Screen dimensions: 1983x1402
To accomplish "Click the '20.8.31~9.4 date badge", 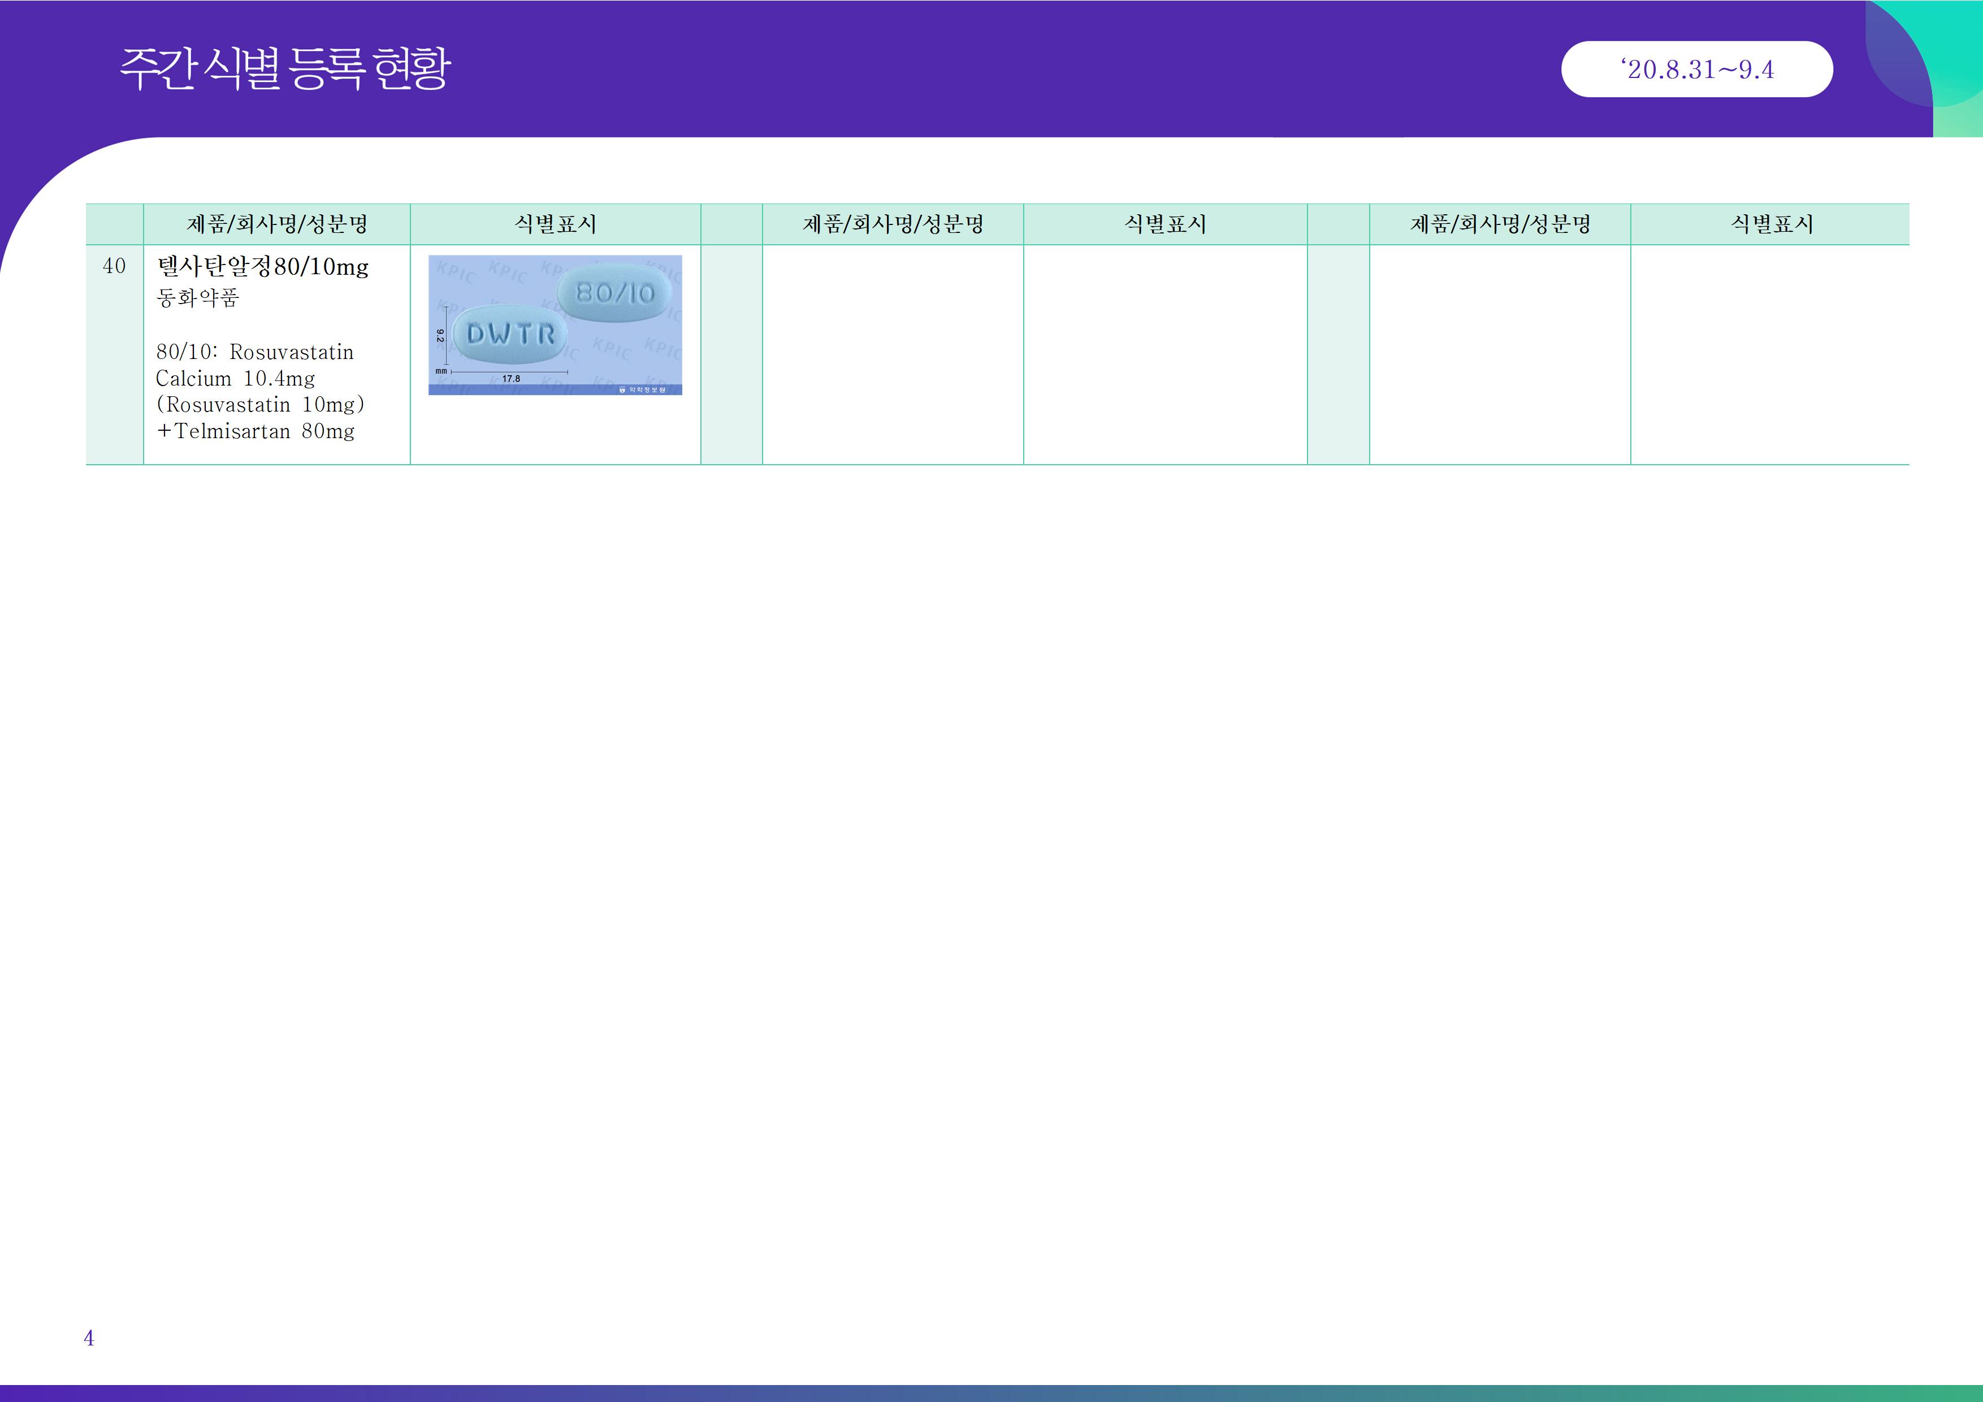I will pos(1696,69).
